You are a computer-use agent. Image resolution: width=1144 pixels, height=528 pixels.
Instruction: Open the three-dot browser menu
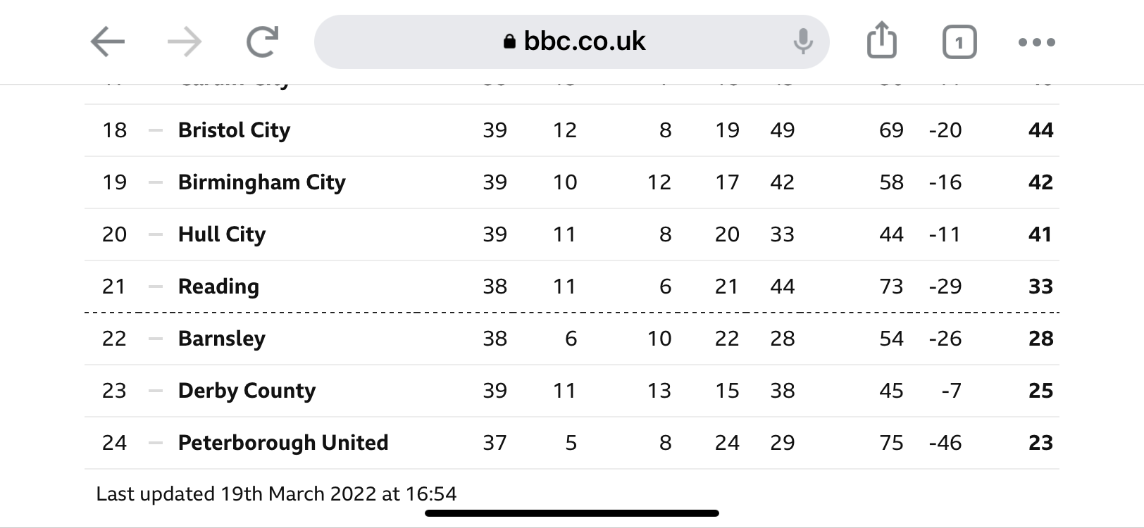point(1037,42)
